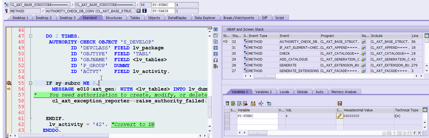This screenshot has width=429, height=138.
Task: Click the pencil change-value button for SY-SUBRC
Action: pyautogui.click(x=340, y=116)
